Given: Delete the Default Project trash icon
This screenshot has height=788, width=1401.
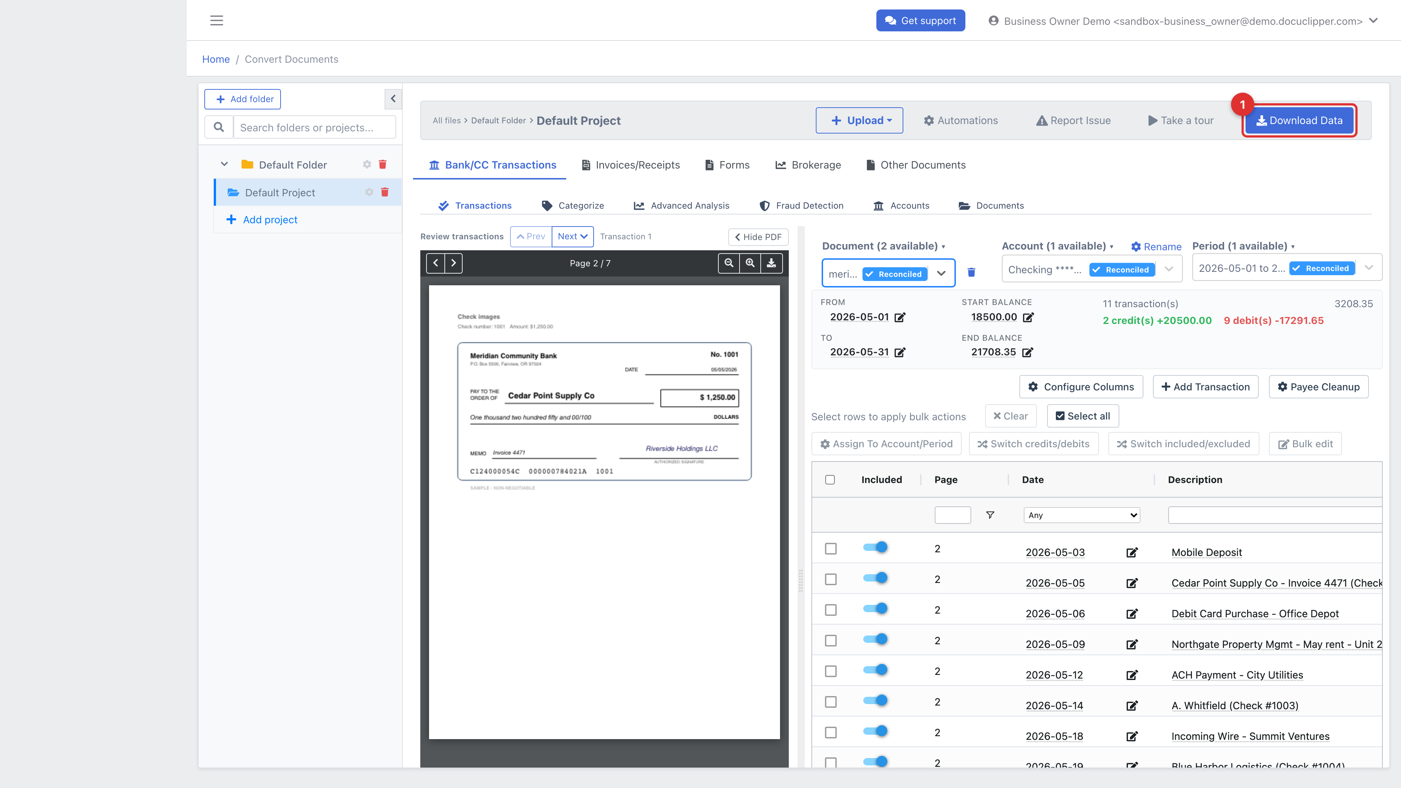Looking at the screenshot, I should pyautogui.click(x=385, y=192).
